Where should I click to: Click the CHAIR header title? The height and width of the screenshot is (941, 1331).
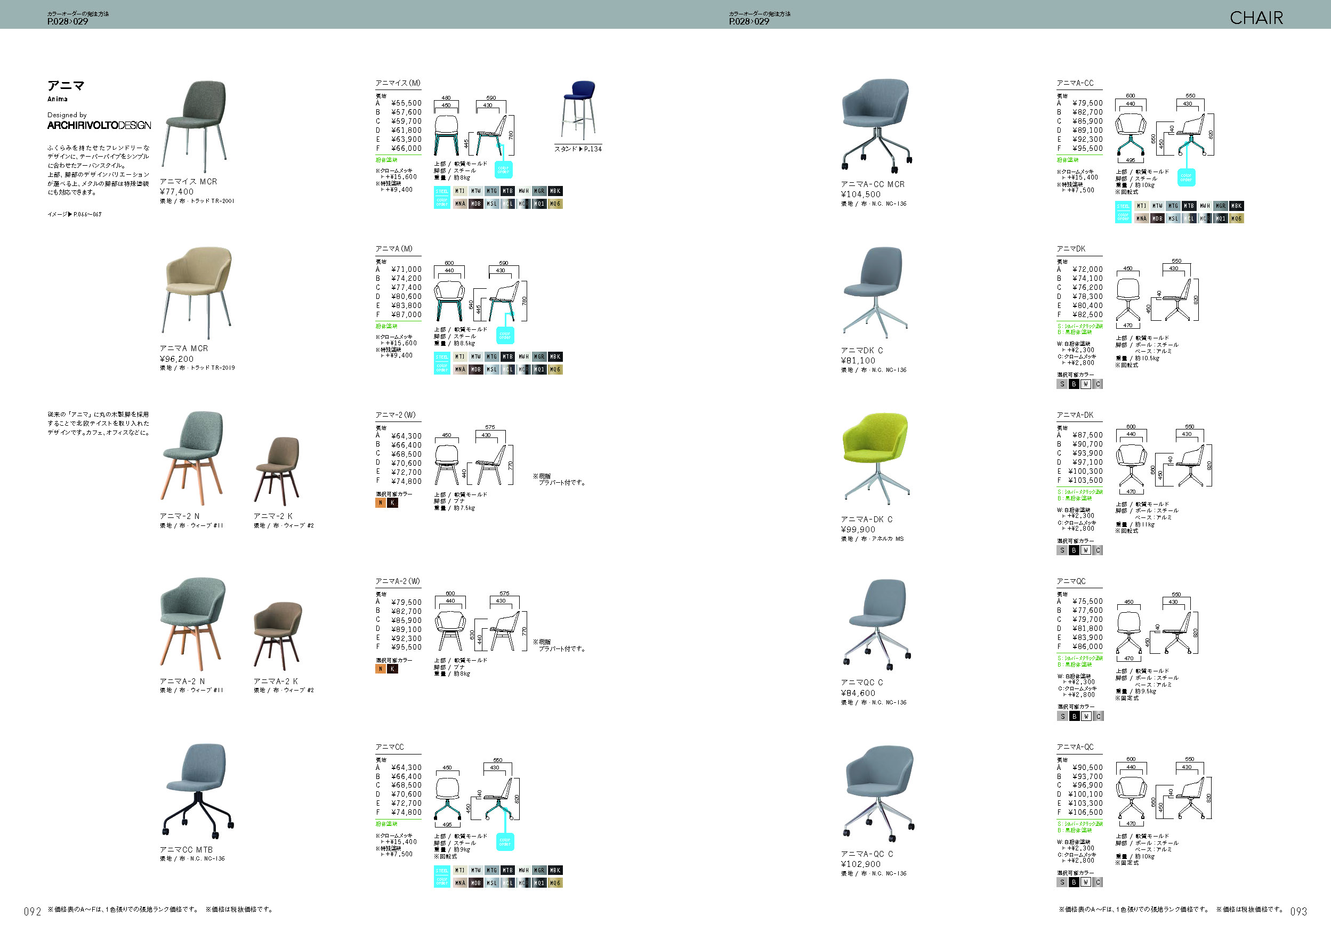(1256, 18)
